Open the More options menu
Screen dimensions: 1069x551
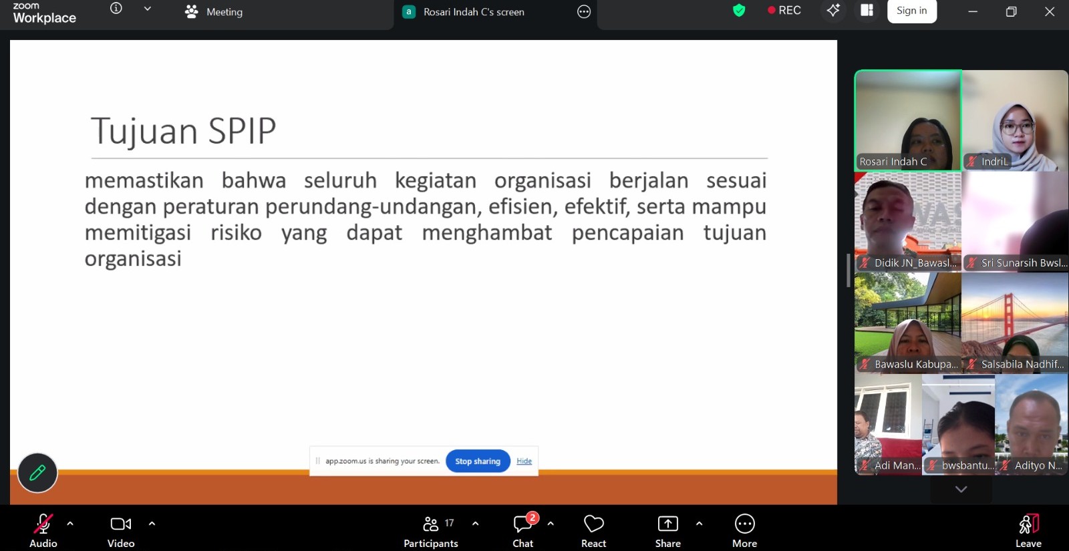click(745, 531)
